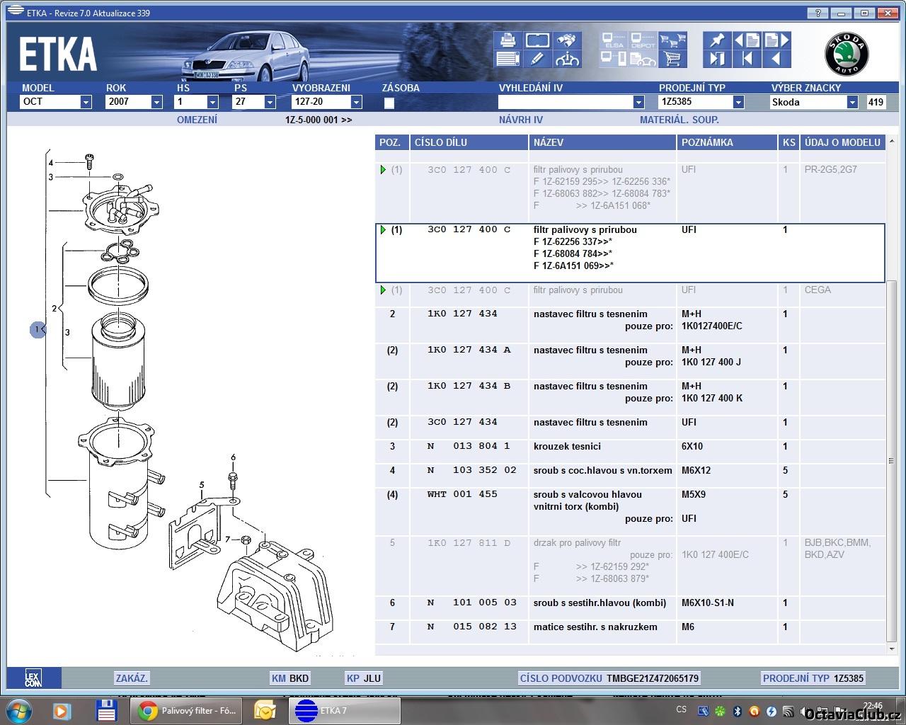906x725 pixels.
Task: Click the multiple shopping carts icon
Action: [x=672, y=40]
